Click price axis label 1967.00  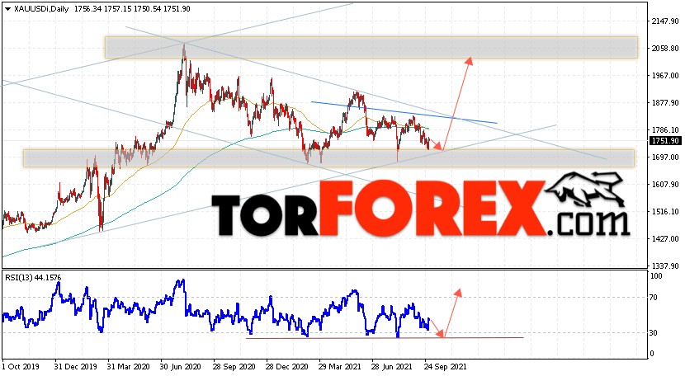pos(665,76)
